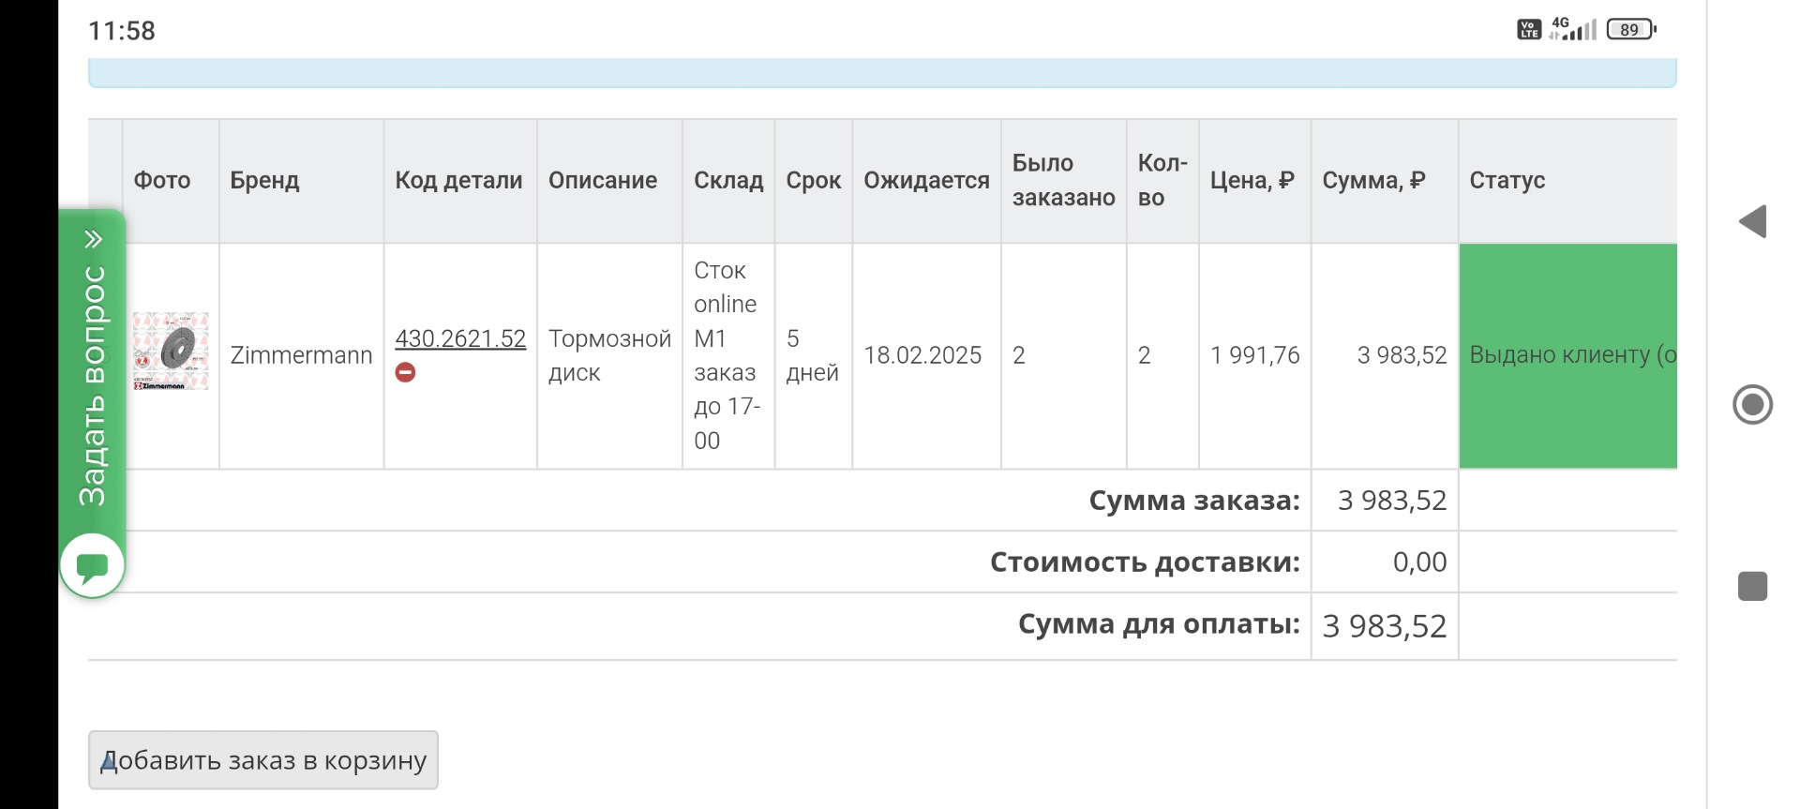The height and width of the screenshot is (809, 1800).
Task: Click the 'Бренд' column header
Action: point(264,180)
